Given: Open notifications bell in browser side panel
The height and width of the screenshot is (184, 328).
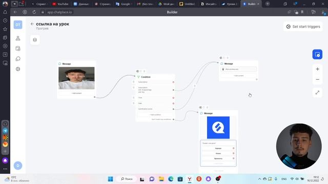Looking at the screenshot, I should tap(5, 12).
